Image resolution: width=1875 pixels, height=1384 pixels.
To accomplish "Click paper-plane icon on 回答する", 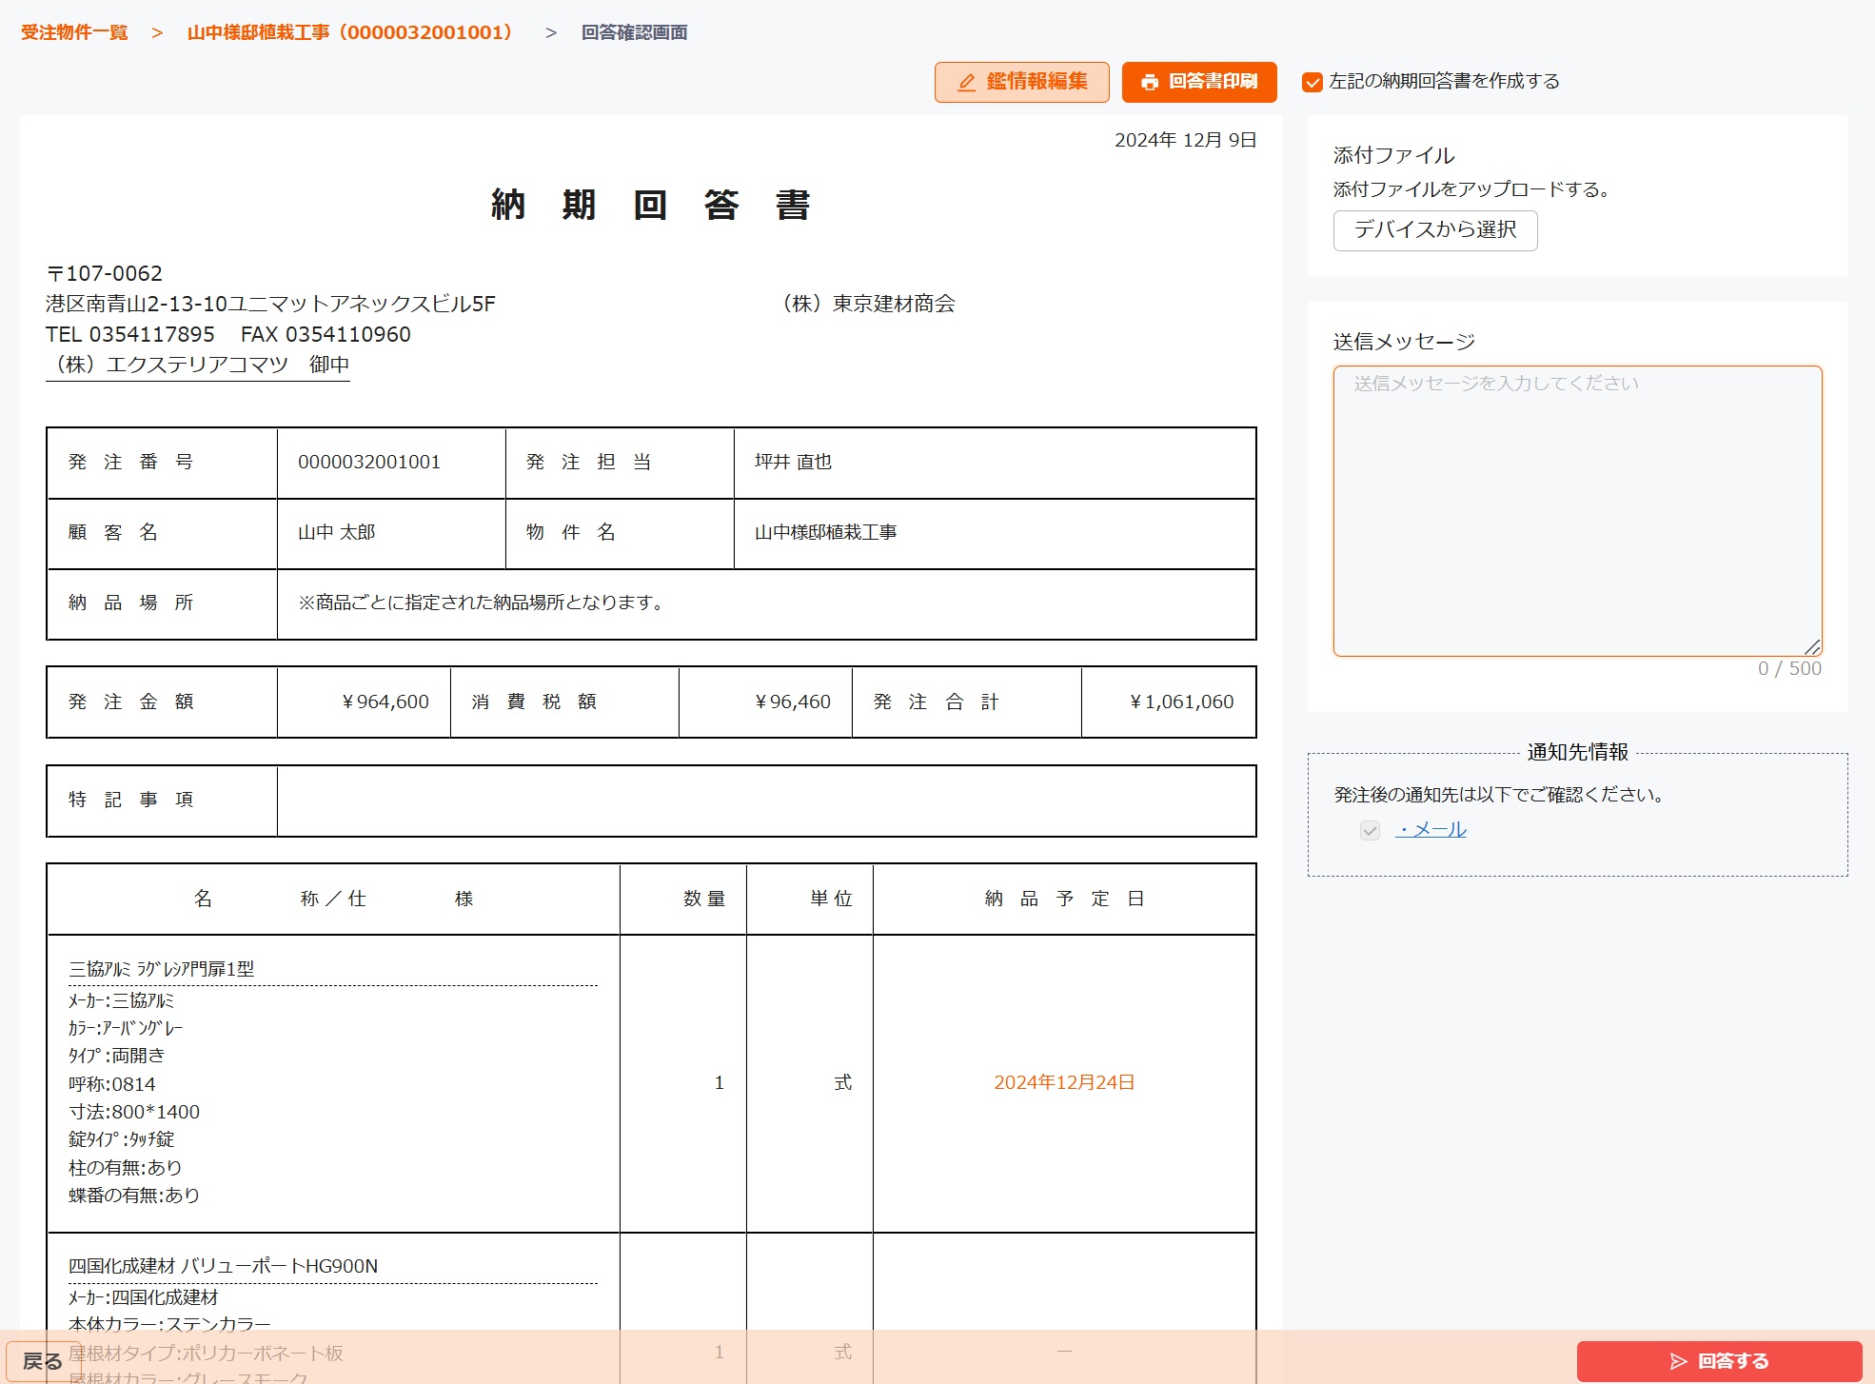I will pyautogui.click(x=1679, y=1362).
